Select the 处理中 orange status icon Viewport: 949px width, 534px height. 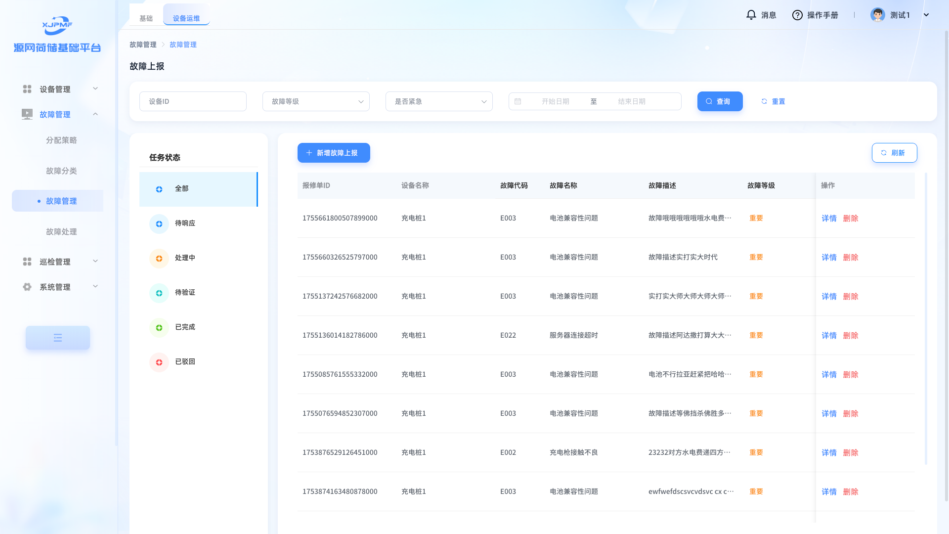click(159, 259)
